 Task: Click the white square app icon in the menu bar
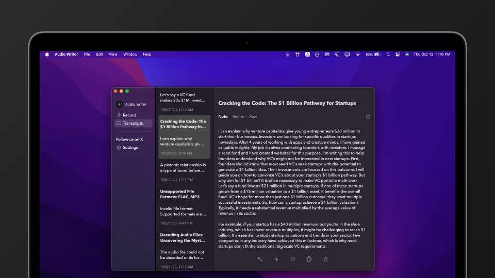click(x=307, y=54)
